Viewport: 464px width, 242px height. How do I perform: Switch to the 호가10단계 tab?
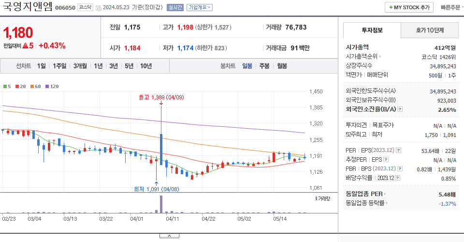click(x=430, y=30)
